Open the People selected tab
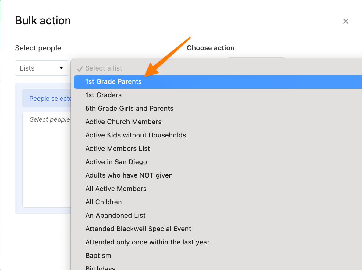The width and height of the screenshot is (362, 270). [47, 99]
